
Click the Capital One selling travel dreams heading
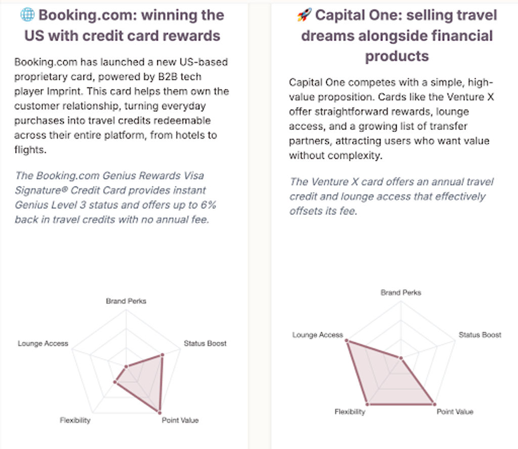click(x=397, y=36)
